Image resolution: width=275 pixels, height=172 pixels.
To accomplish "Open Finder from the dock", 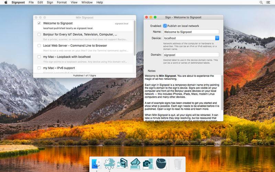I will (97, 164).
